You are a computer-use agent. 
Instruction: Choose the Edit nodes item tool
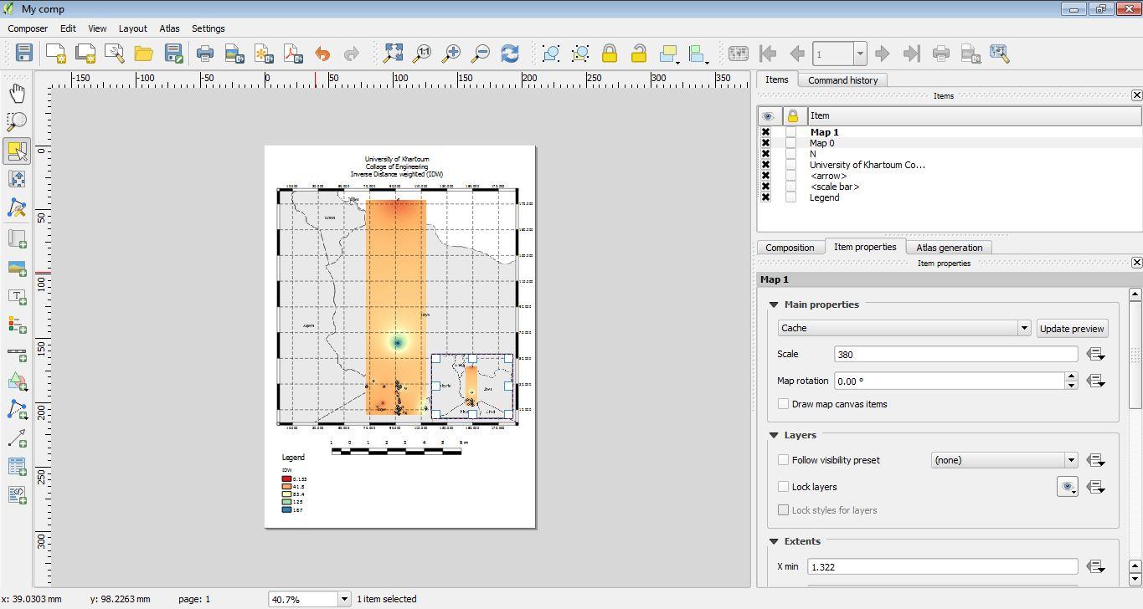click(17, 207)
